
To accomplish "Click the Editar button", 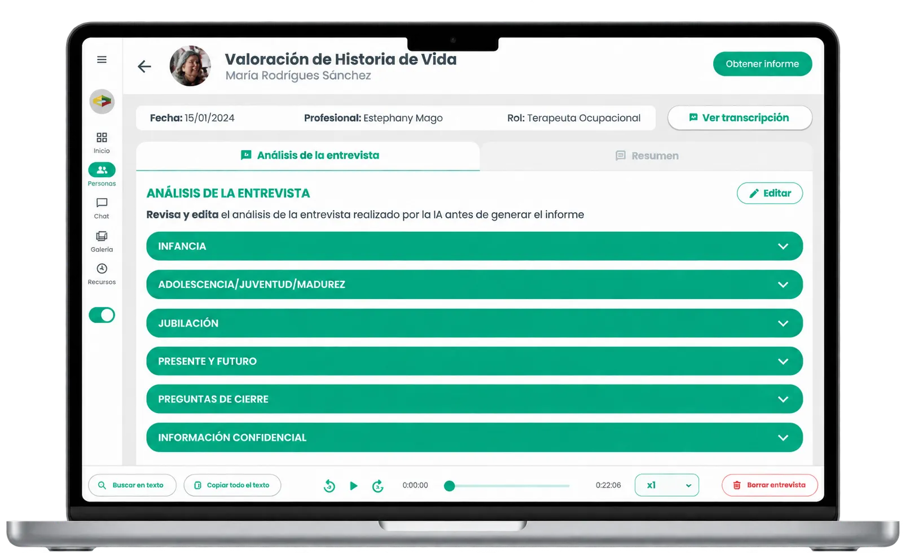I will (x=770, y=193).
